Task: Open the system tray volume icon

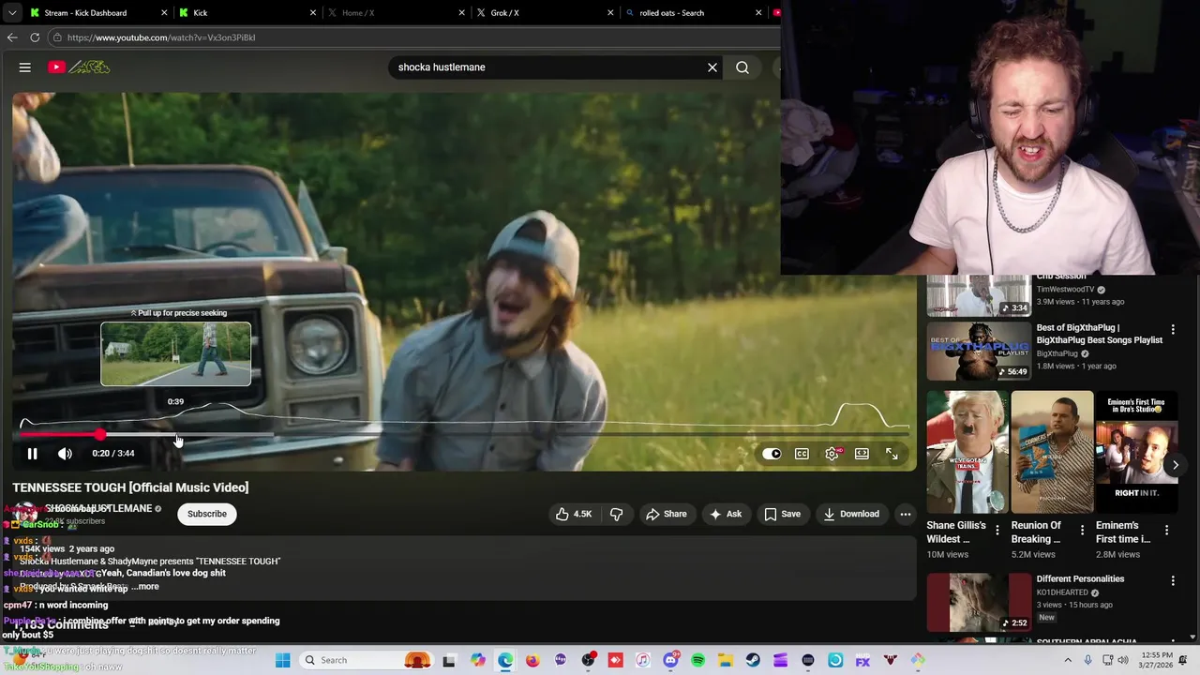Action: [x=1122, y=660]
